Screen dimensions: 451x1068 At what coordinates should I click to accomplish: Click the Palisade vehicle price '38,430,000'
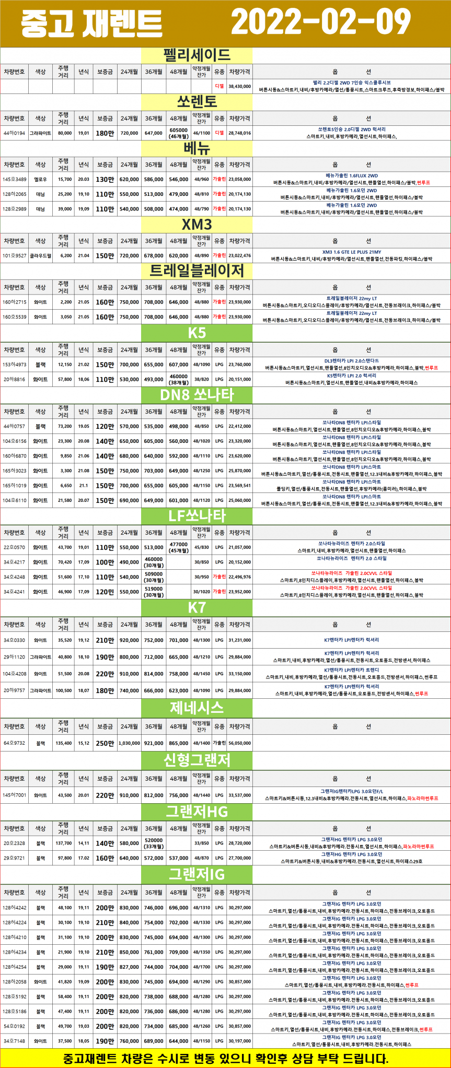coord(240,87)
